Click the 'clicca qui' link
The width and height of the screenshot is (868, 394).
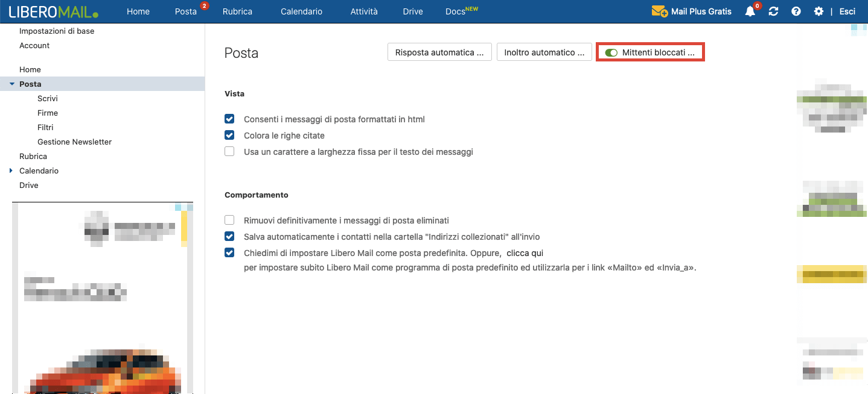(x=525, y=253)
